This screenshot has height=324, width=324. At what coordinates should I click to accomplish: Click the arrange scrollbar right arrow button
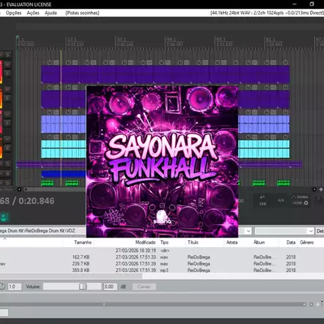pyautogui.click(x=315, y=190)
